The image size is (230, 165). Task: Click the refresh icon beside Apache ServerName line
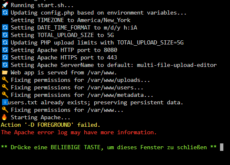[5, 65]
